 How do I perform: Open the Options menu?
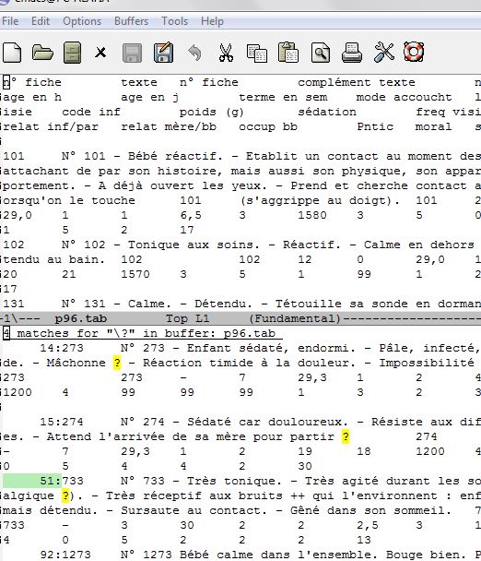tap(82, 21)
